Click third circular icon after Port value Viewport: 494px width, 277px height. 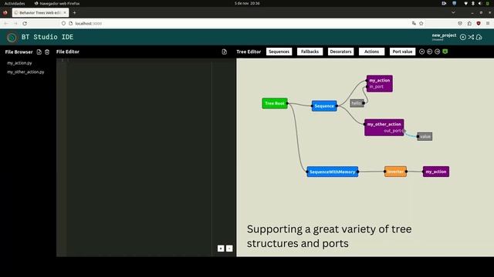[438, 52]
